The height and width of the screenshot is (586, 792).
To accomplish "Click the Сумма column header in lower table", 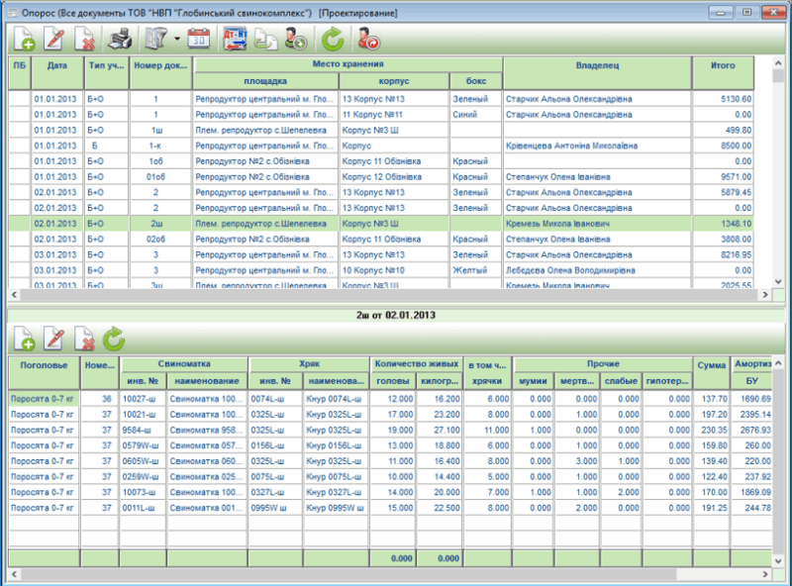I will [710, 366].
